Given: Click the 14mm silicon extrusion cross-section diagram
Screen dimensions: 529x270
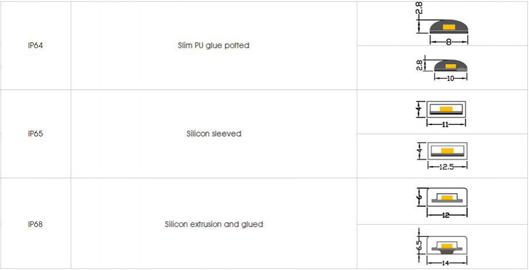Looking at the screenshot, I should 447,245.
